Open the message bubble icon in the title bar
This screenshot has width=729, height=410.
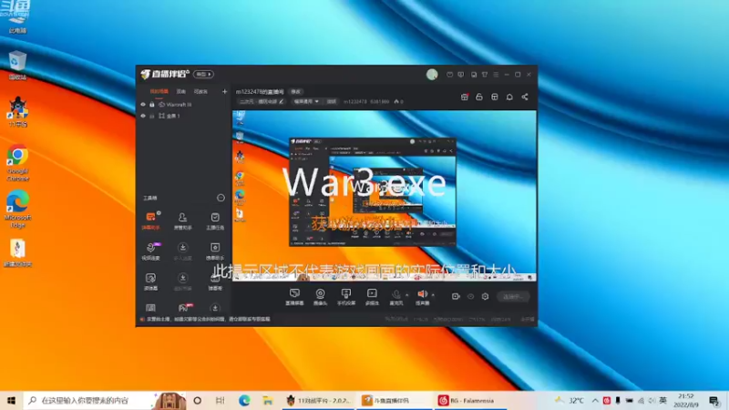point(461,75)
